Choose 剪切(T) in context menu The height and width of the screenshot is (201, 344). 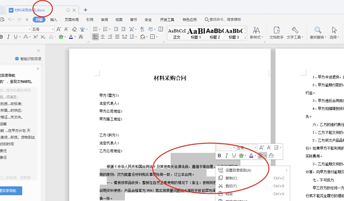pos(253,186)
